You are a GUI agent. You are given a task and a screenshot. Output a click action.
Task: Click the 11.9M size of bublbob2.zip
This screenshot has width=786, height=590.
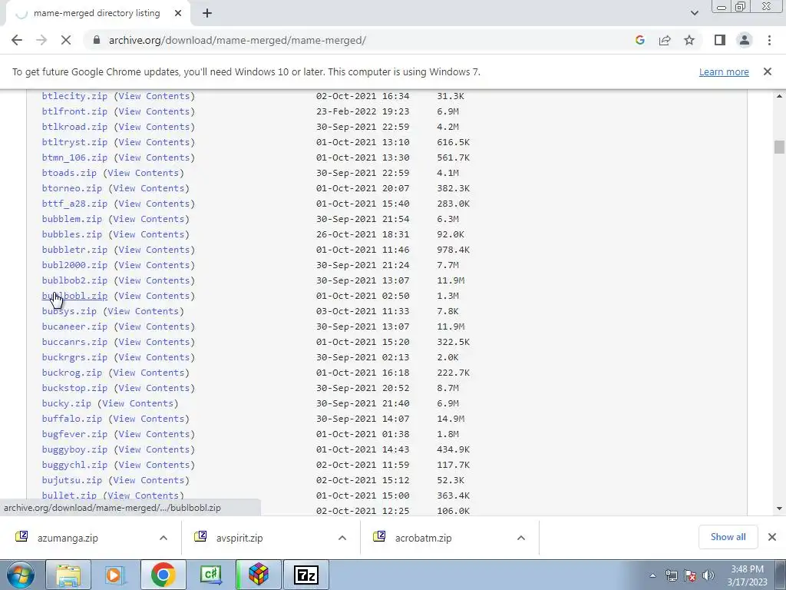click(x=451, y=280)
